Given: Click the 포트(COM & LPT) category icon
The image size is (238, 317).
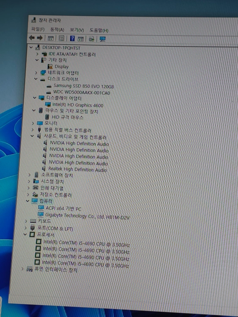Looking at the screenshot, I should pos(33,228).
